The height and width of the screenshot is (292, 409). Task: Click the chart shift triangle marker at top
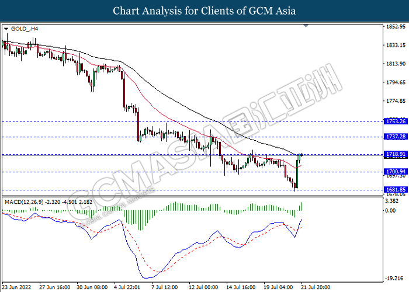click(306, 26)
